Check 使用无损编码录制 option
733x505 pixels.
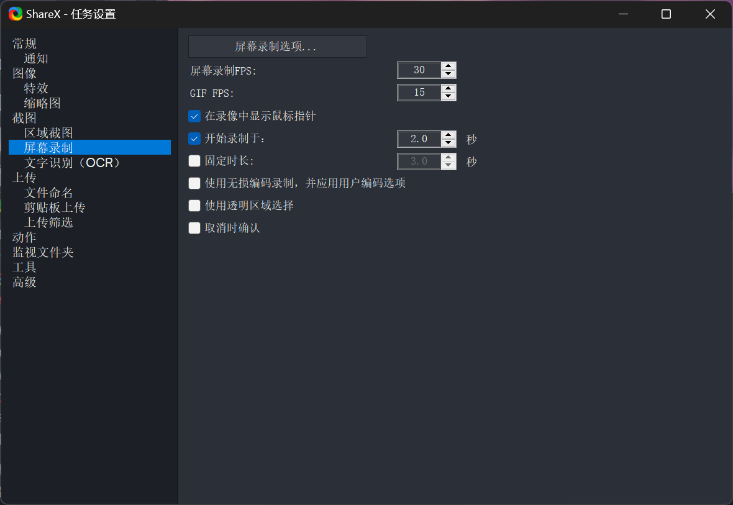tap(194, 183)
